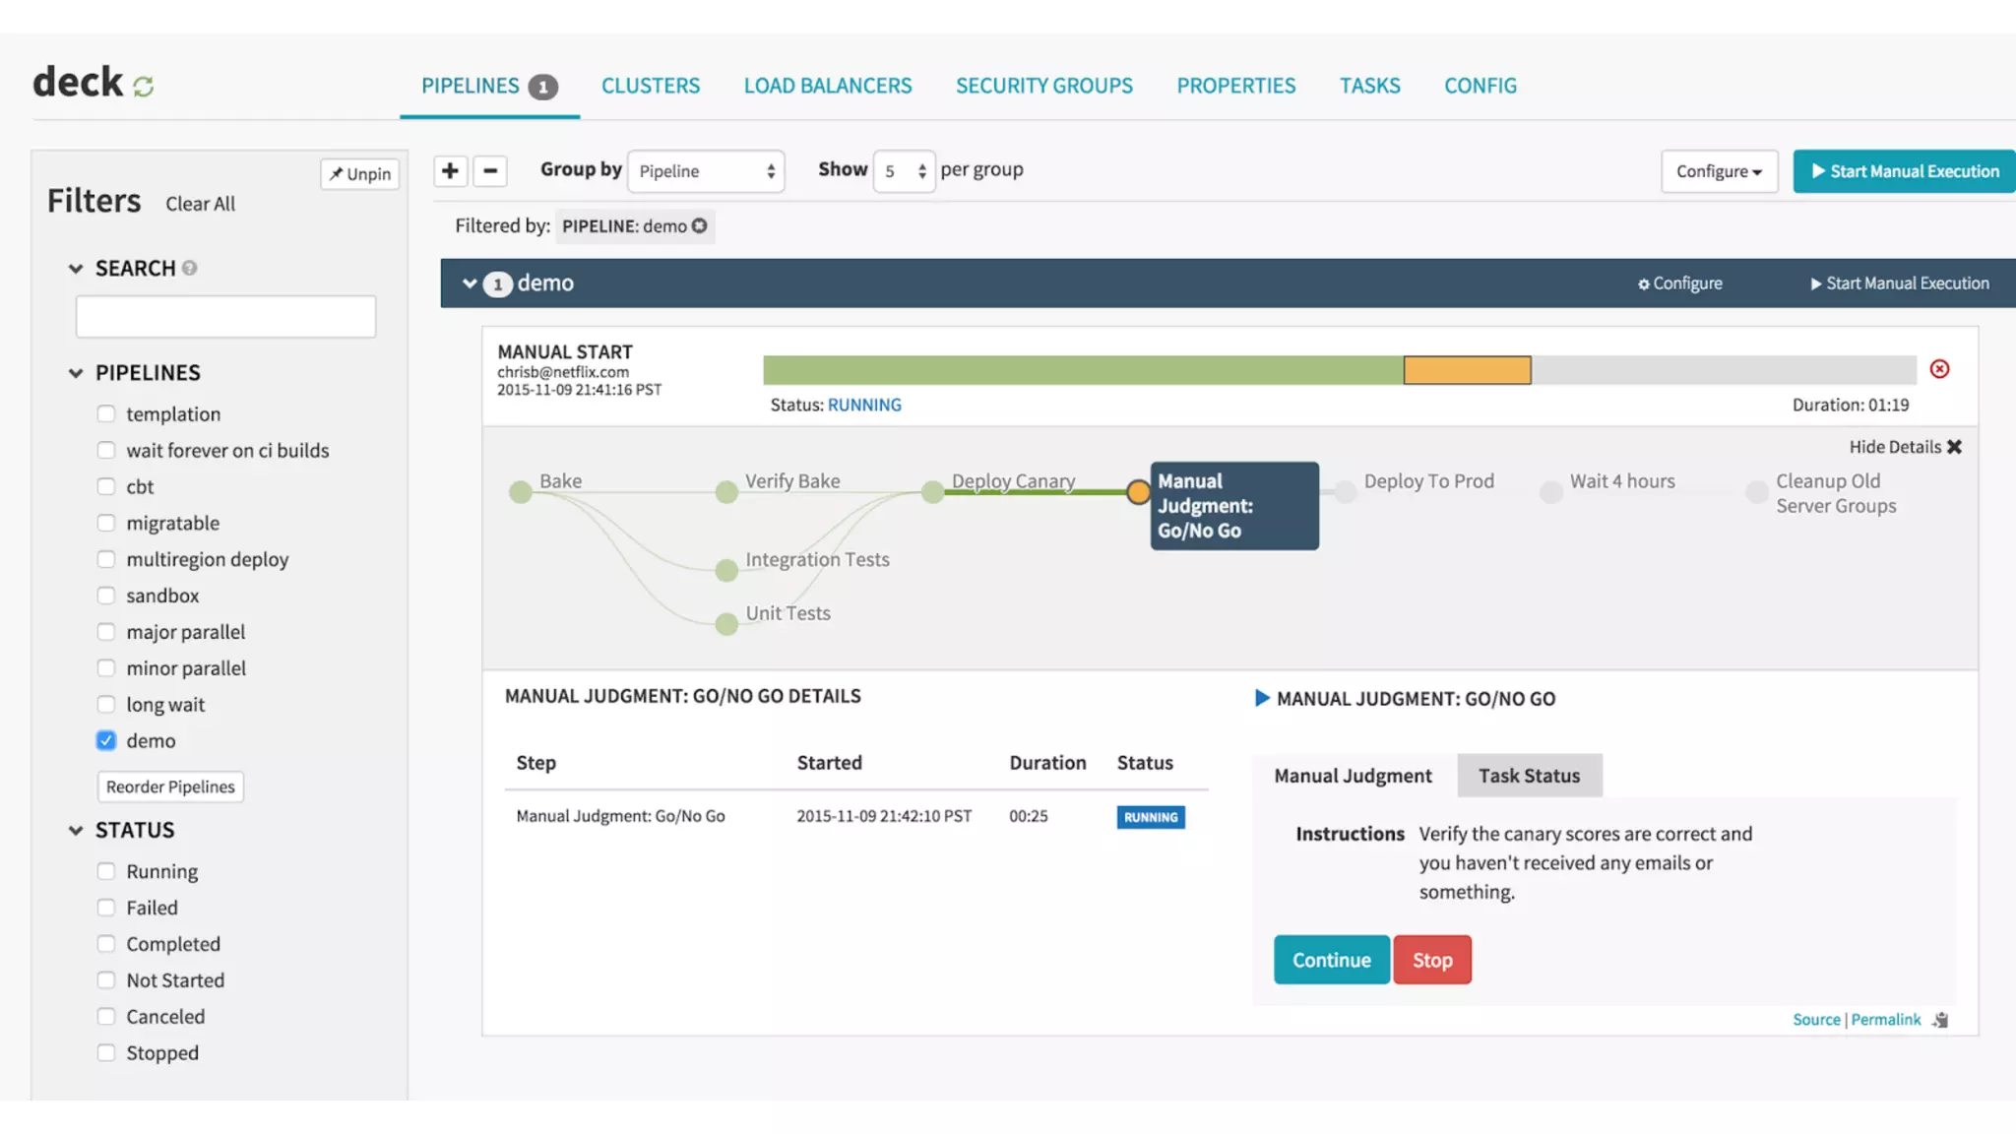
Task: Click the plus expand-all icon button
Action: (450, 170)
